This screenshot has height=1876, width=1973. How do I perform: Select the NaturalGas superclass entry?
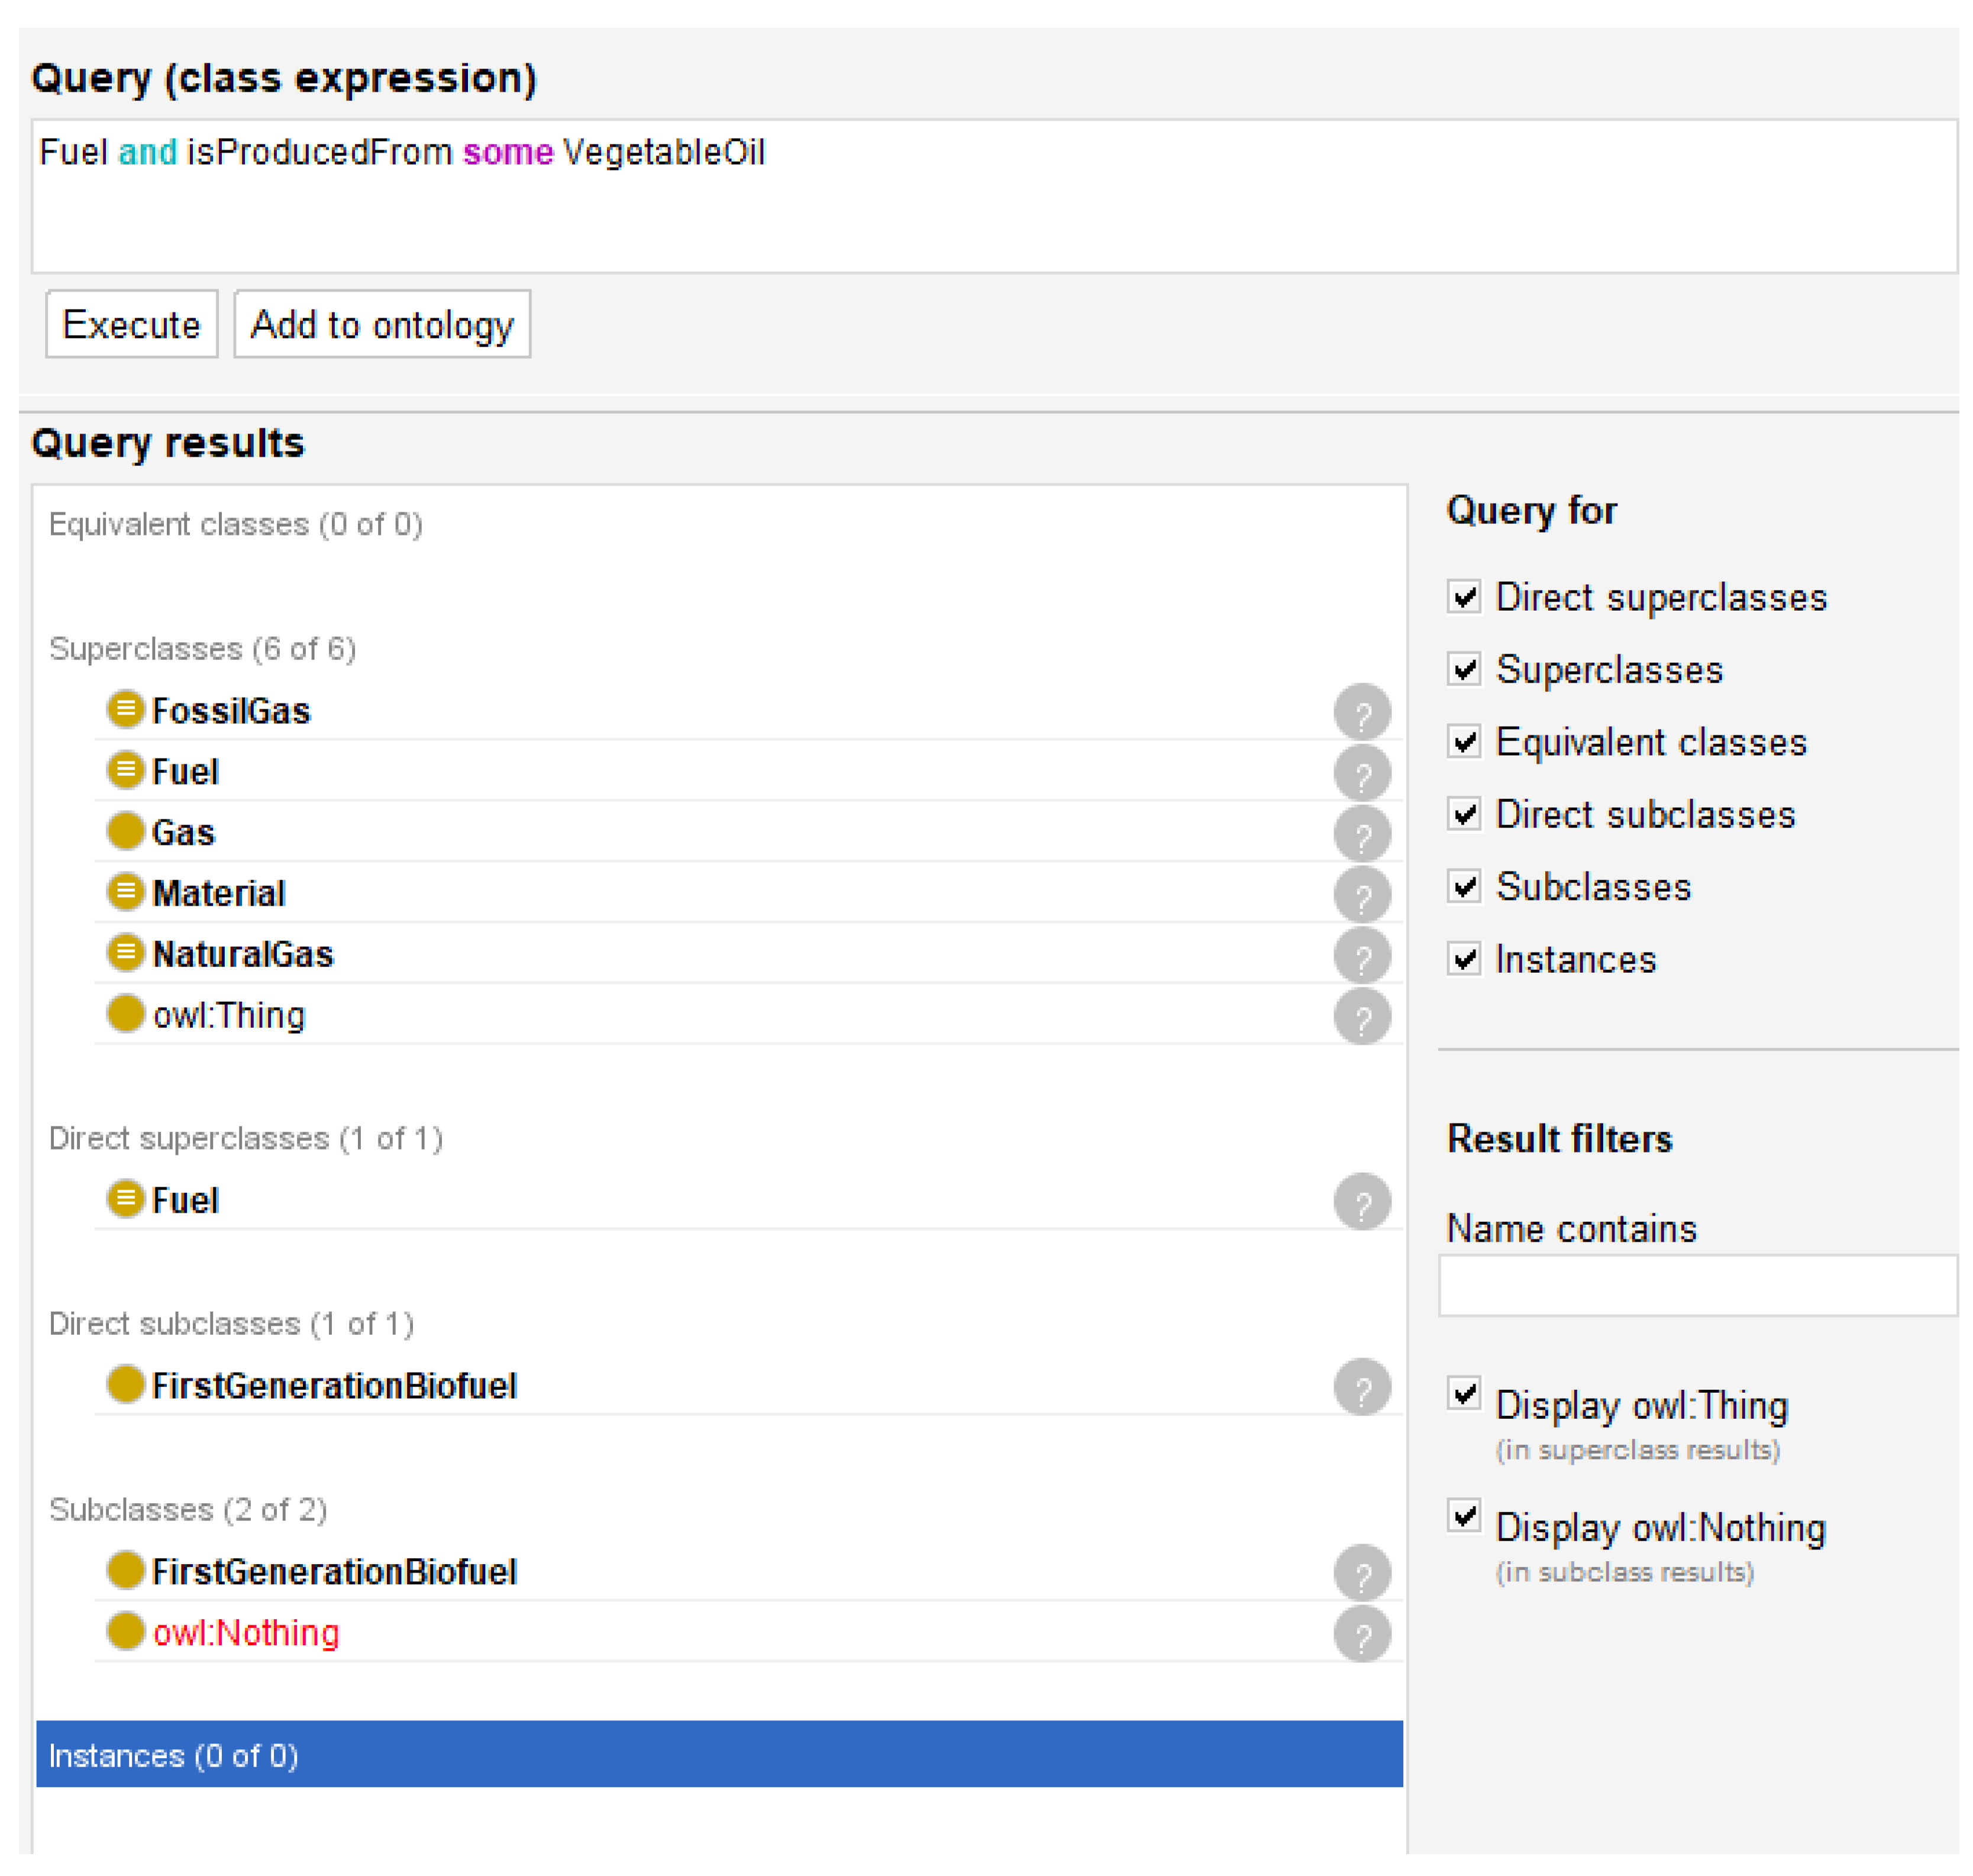point(242,954)
